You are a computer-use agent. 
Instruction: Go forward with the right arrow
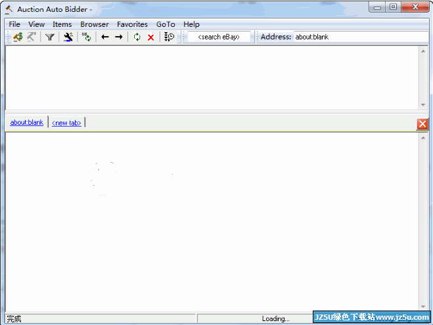119,37
